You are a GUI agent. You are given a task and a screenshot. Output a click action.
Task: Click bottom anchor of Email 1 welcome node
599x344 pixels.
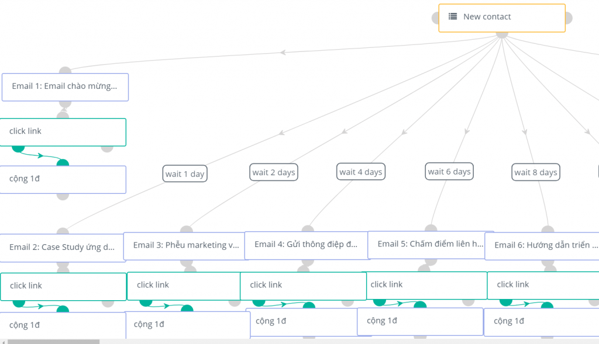tap(65, 103)
